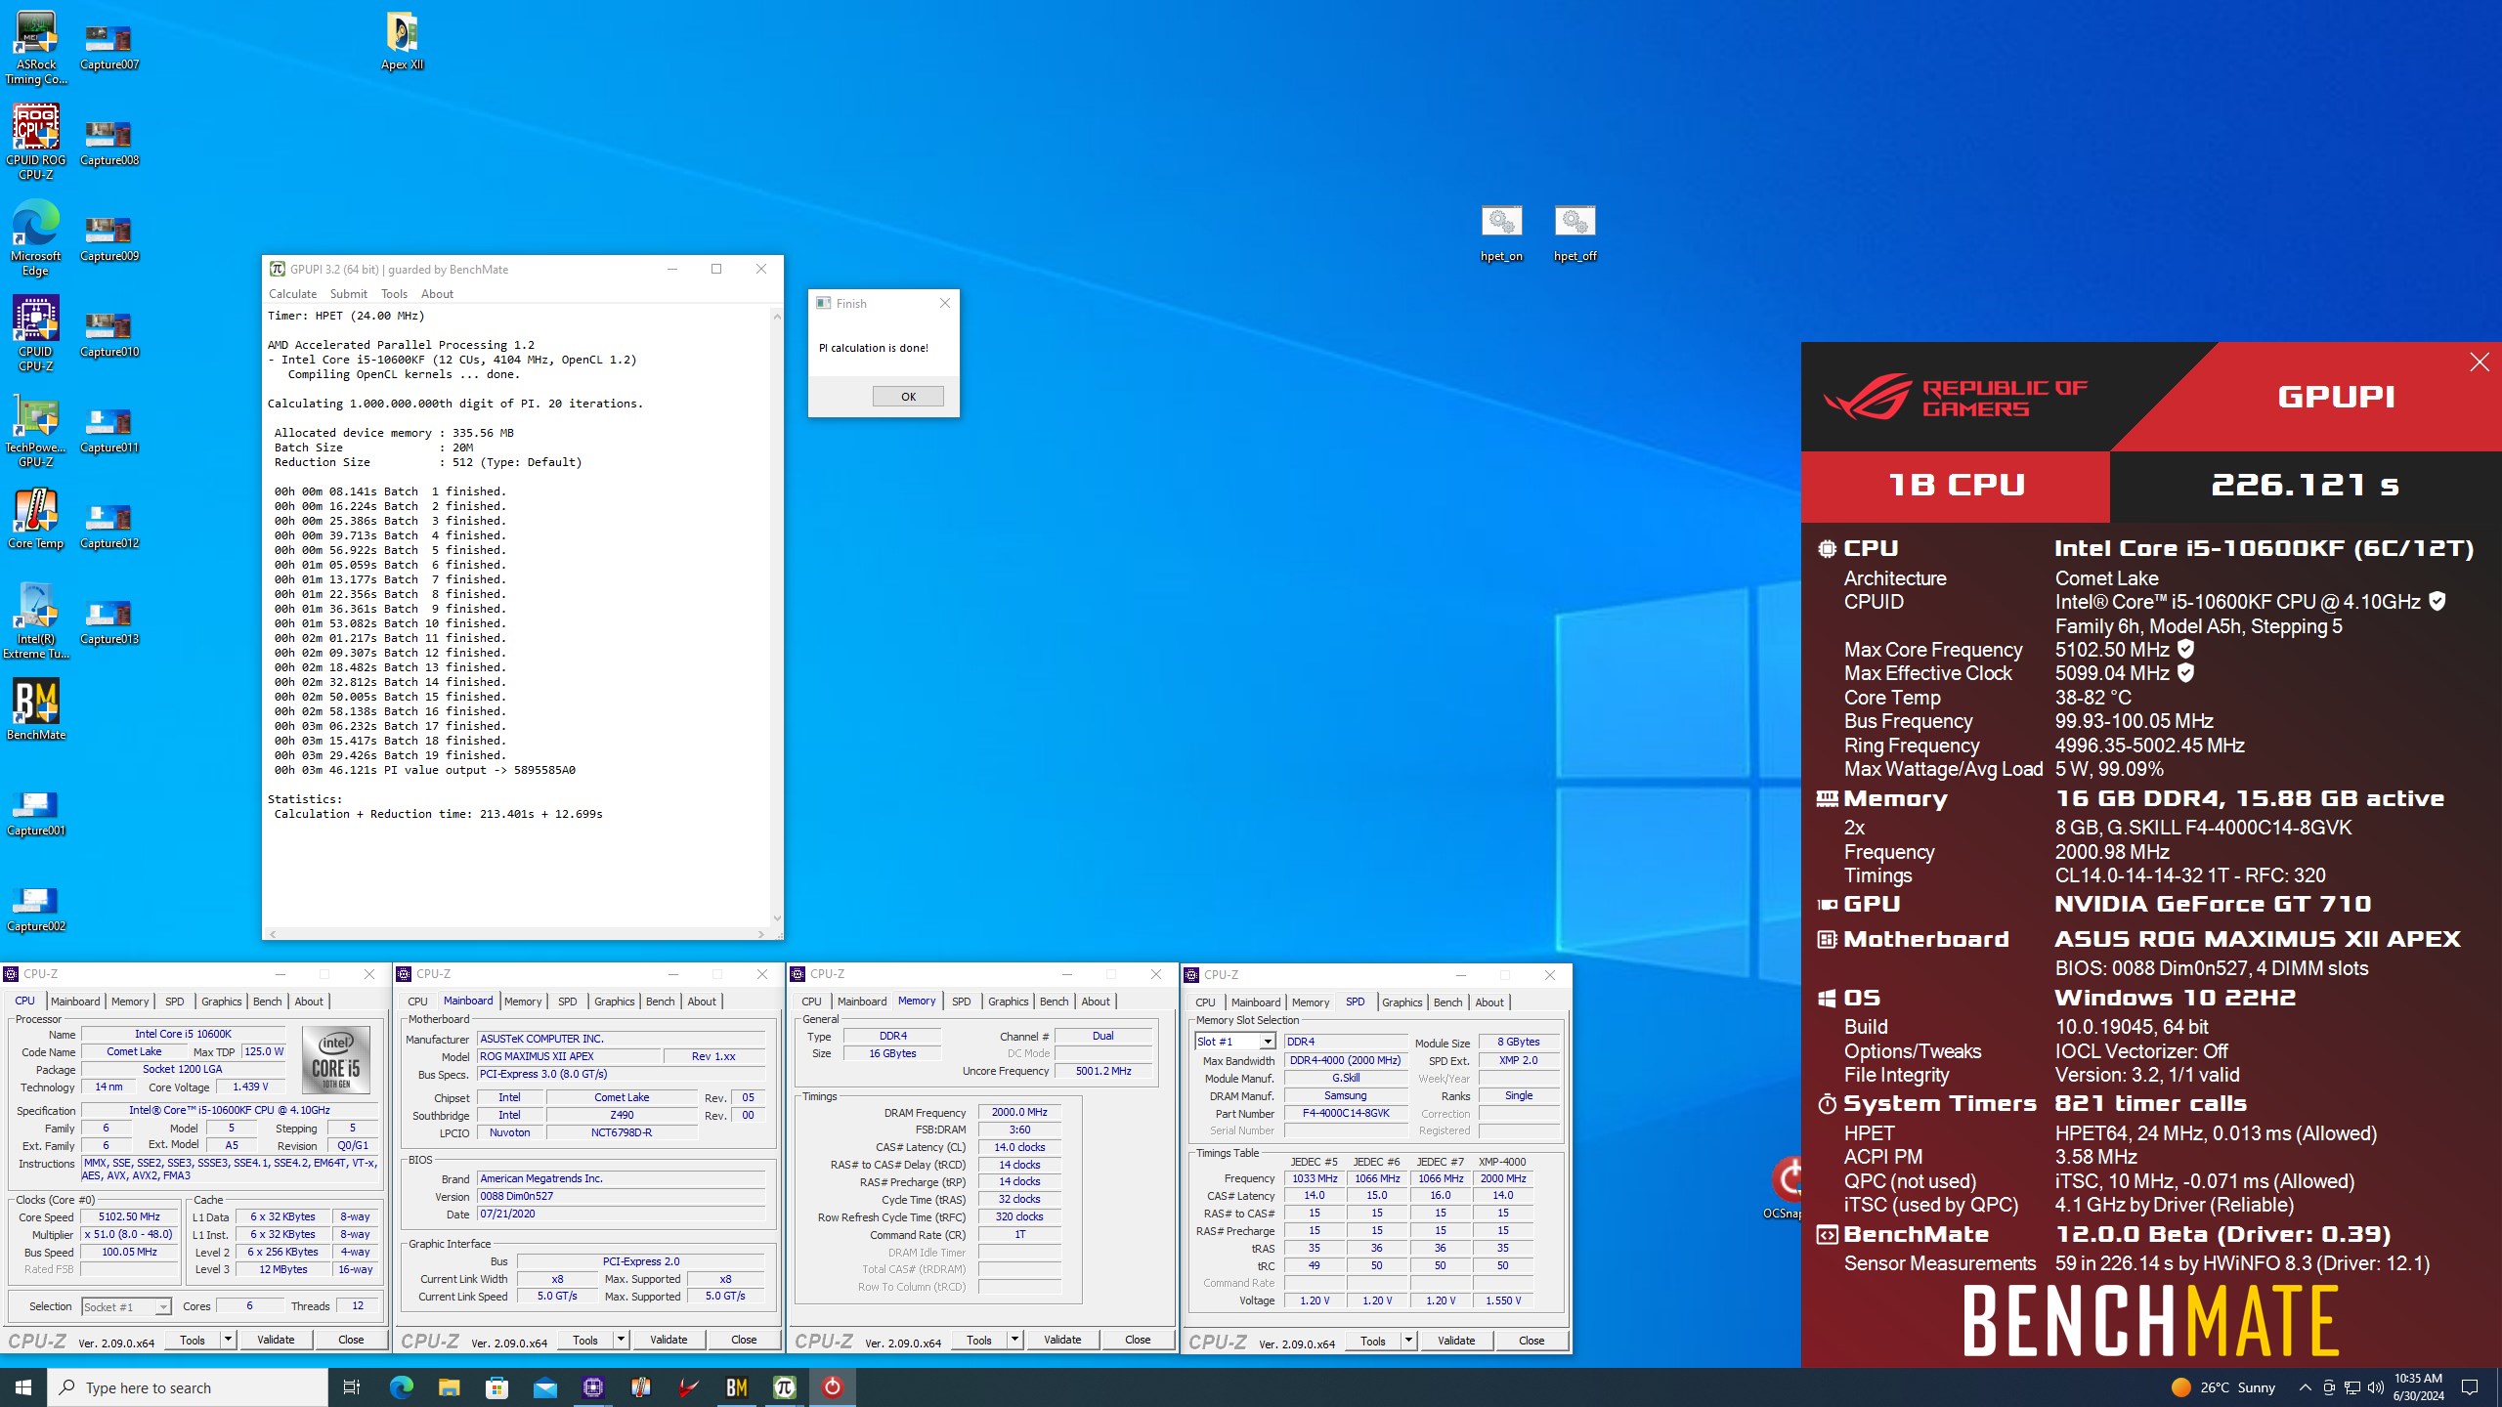Launch Microsoft Edge desktop shortcut

[x=36, y=238]
